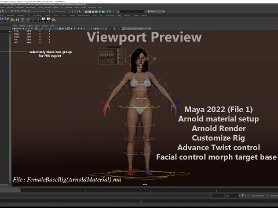Toggle snap to view planes icon
Screen dimensions: 278x208
pos(25,12)
